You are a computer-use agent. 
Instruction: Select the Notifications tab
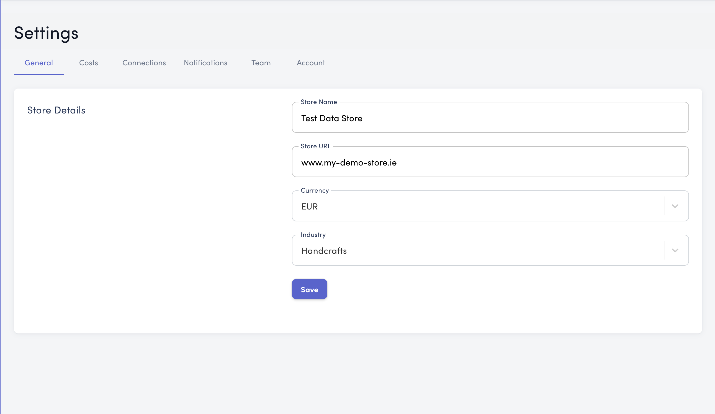(x=205, y=63)
